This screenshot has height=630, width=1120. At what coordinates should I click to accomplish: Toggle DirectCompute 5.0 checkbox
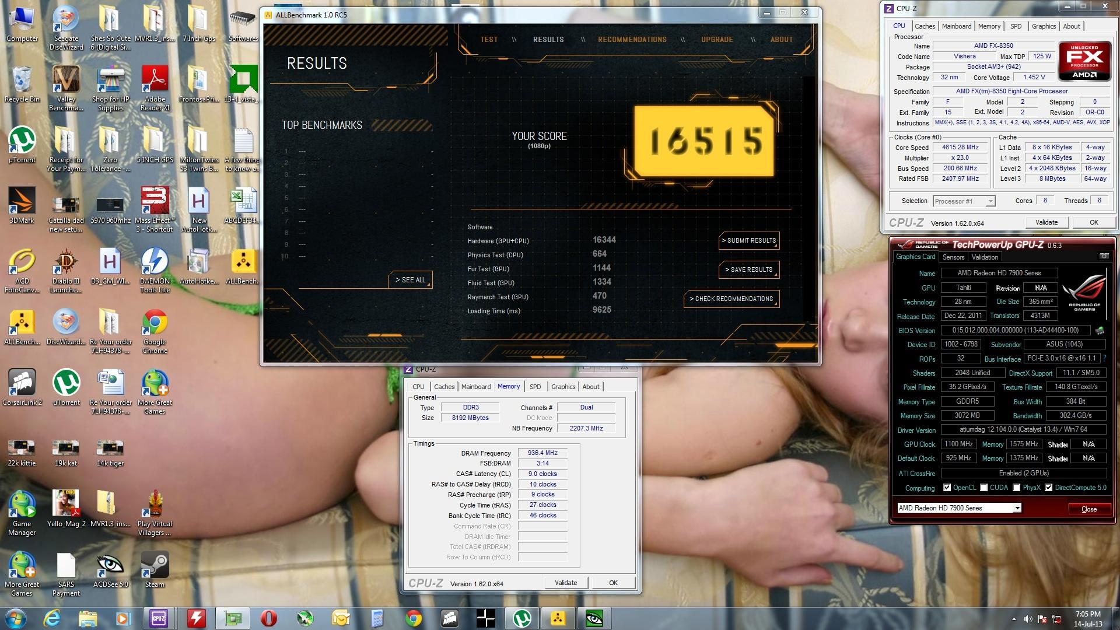tap(1048, 488)
